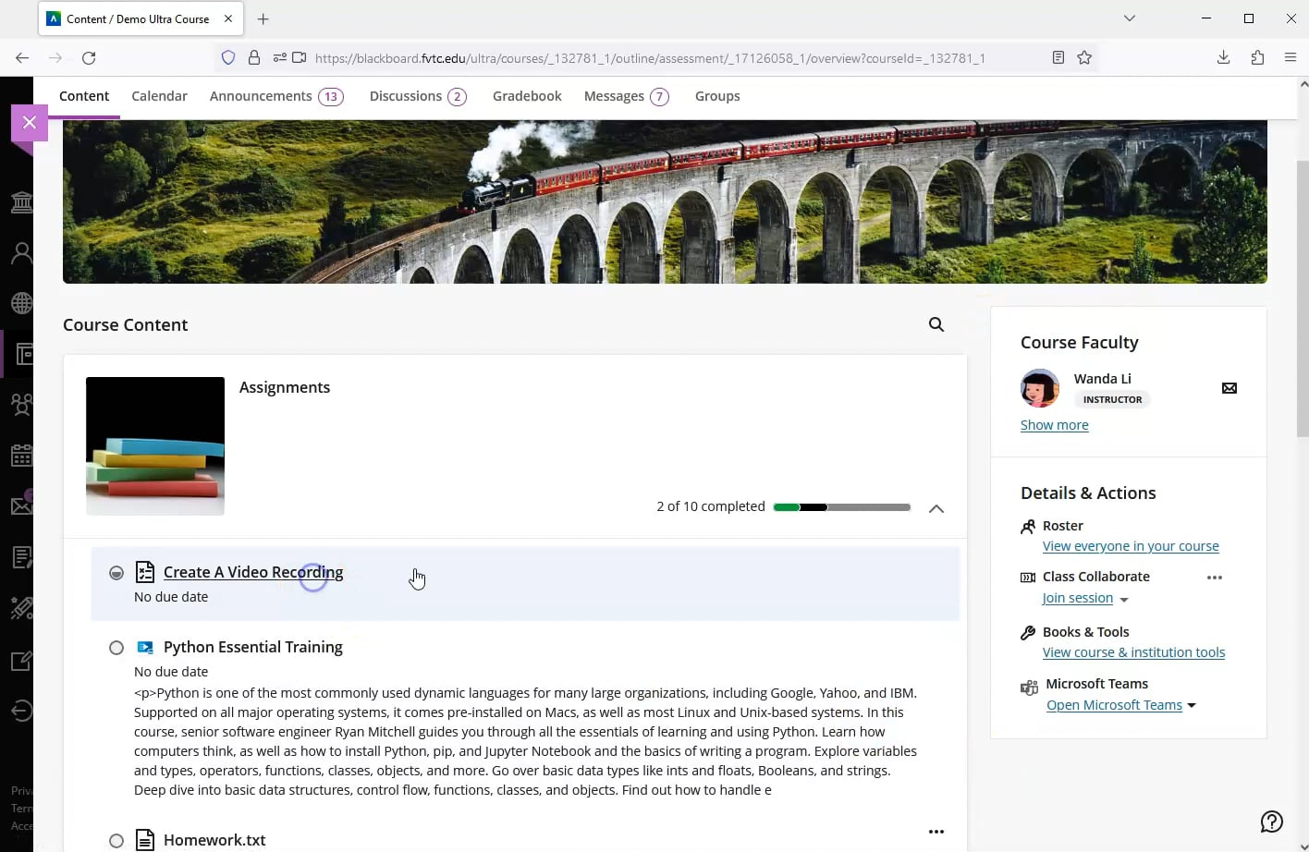Image resolution: width=1309 pixels, height=852 pixels.
Task: Search course content with the magnifier icon
Action: click(936, 324)
